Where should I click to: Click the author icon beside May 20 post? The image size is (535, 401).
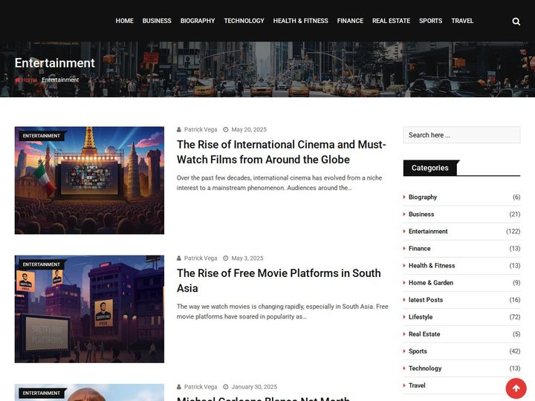coord(179,129)
